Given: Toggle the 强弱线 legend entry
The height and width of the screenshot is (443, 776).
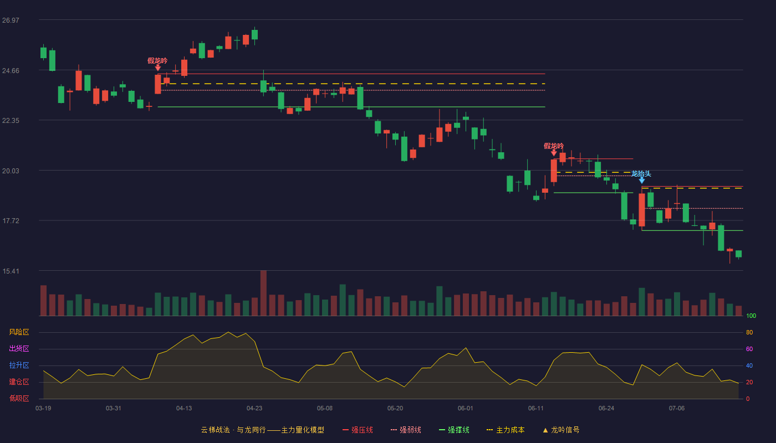Looking at the screenshot, I should point(406,430).
